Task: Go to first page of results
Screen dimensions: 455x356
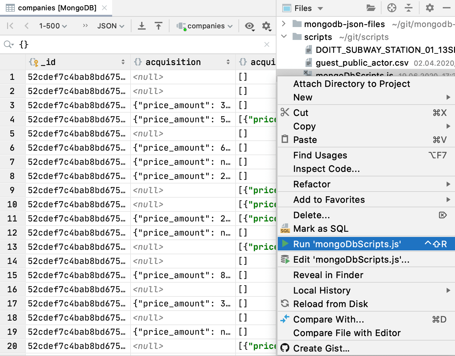Action: click(10, 26)
